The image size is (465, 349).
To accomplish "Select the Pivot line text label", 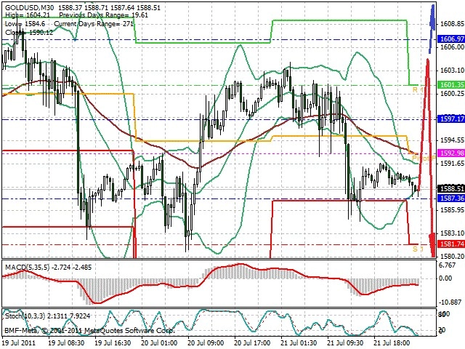I will pos(424,159).
